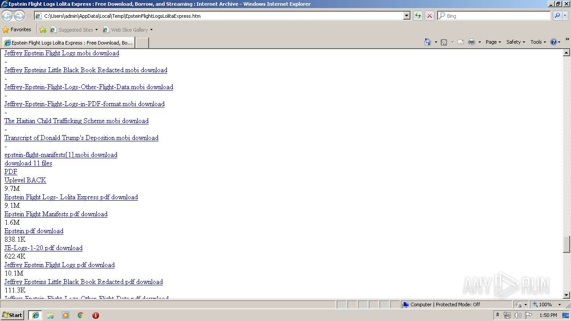This screenshot has height=321, width=571.
Task: Open address bar history dropdown
Action: 406,16
